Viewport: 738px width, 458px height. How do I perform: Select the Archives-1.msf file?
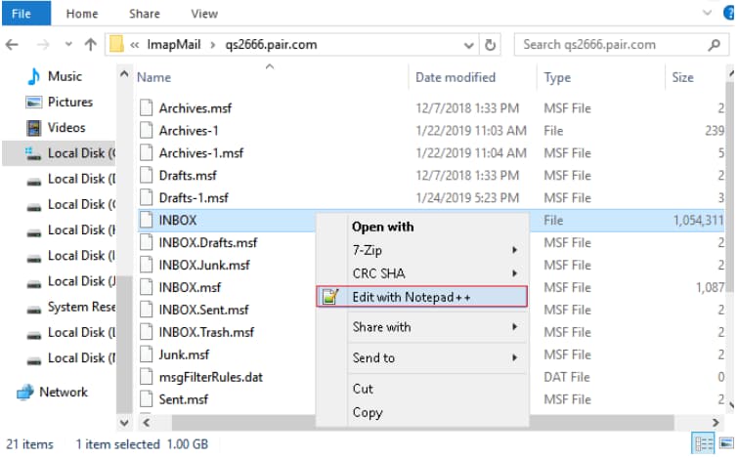point(201,153)
